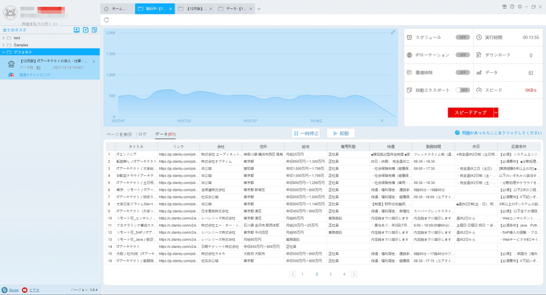Click the 一時停止 pause button

306,133
